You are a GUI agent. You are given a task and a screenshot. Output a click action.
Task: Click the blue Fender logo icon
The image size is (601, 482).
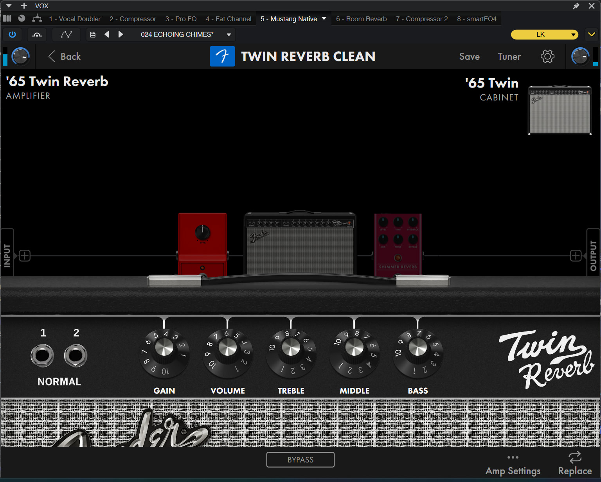[222, 56]
